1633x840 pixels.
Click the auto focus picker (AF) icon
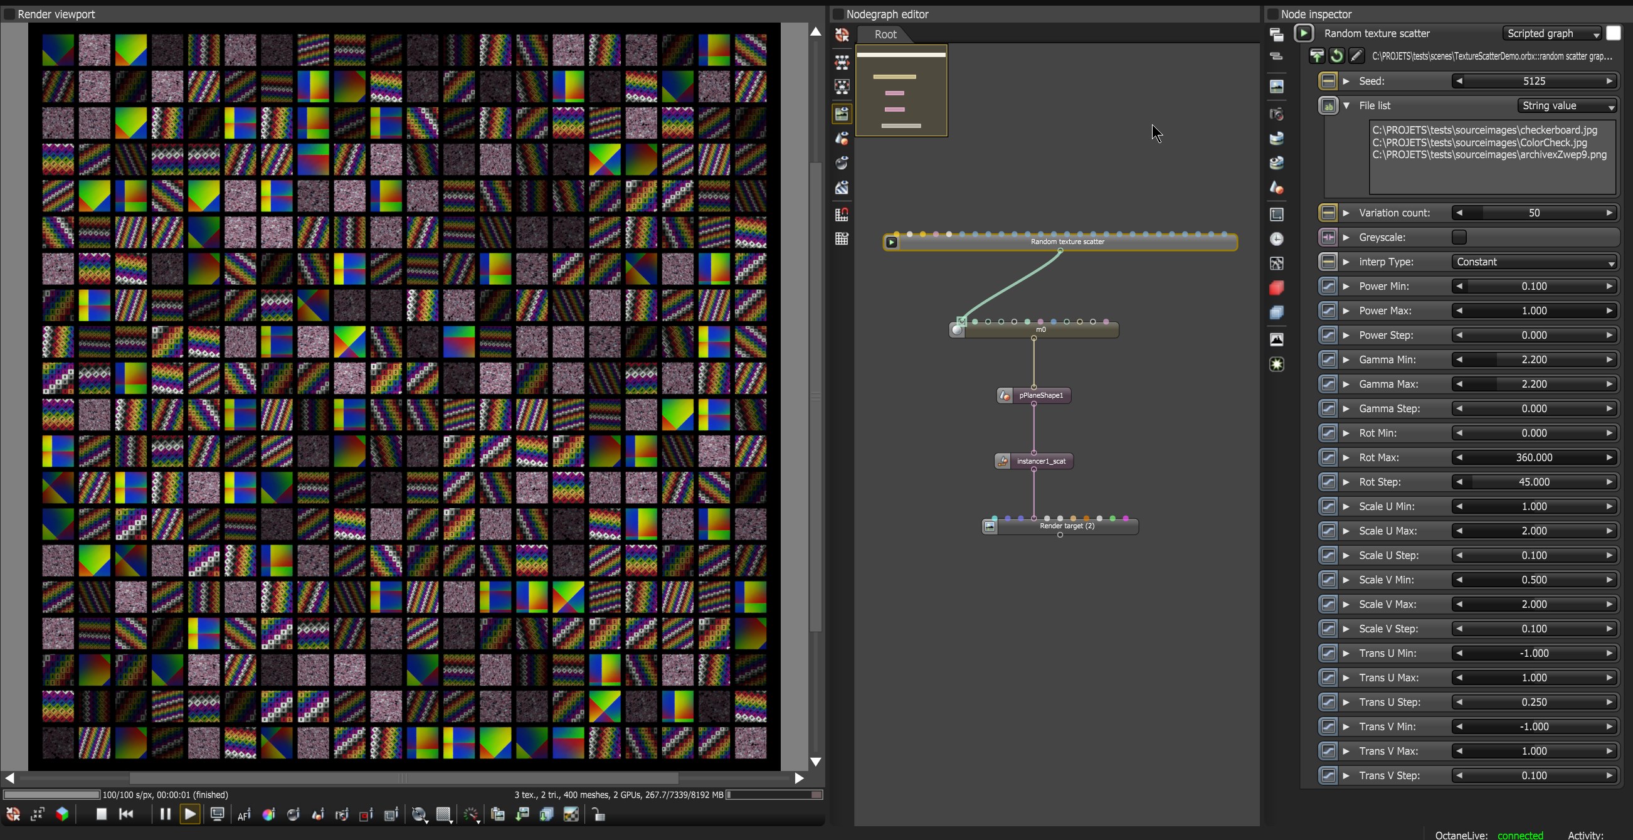[244, 815]
